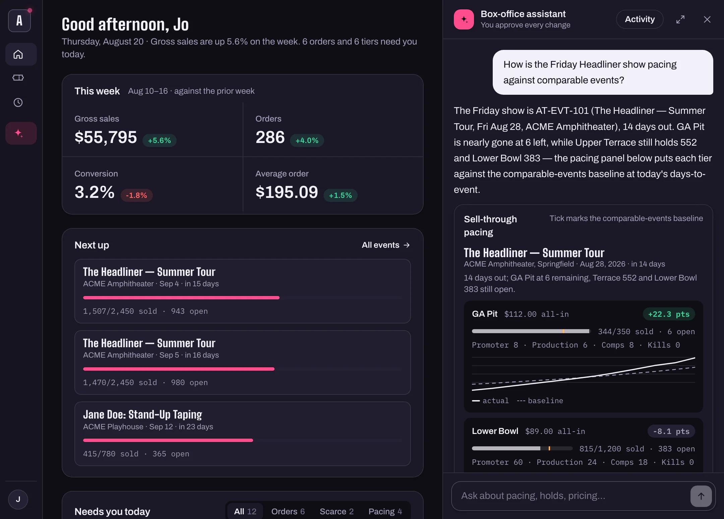Click the GA Pit sell-through bar
The image size is (724, 519).
point(531,331)
